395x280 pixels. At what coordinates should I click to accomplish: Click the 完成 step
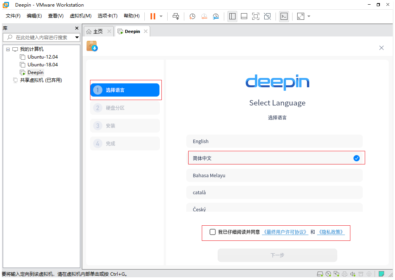[x=125, y=143]
